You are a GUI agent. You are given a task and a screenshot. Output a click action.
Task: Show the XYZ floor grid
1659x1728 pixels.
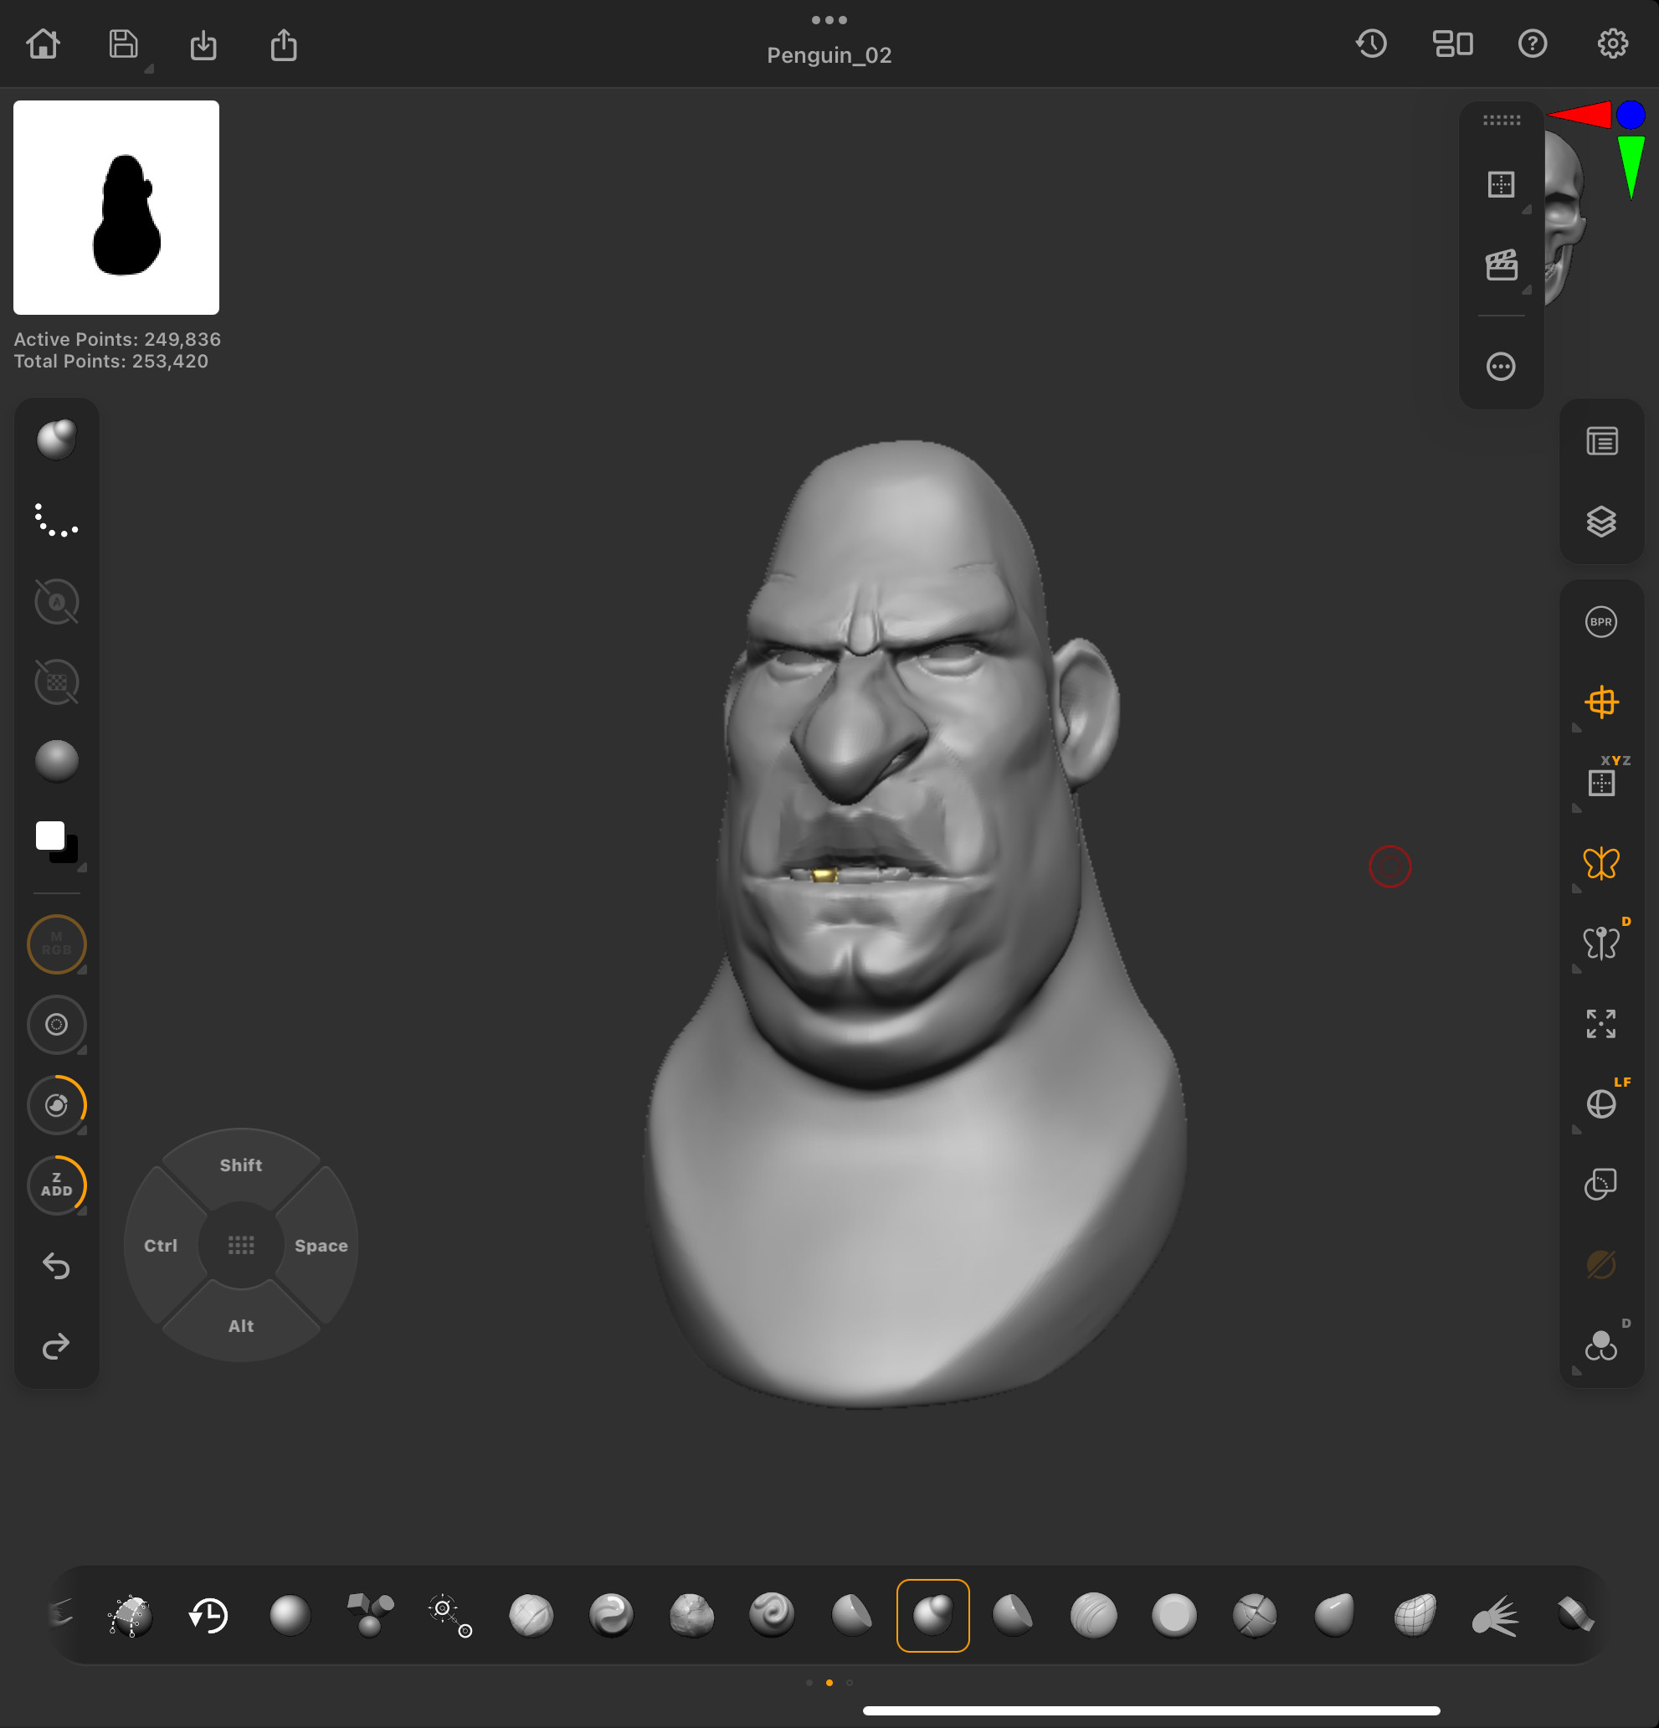coord(1602,781)
